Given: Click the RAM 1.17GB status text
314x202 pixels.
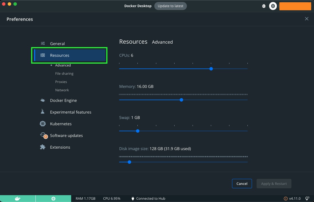Looking at the screenshot, I should (x=85, y=199).
